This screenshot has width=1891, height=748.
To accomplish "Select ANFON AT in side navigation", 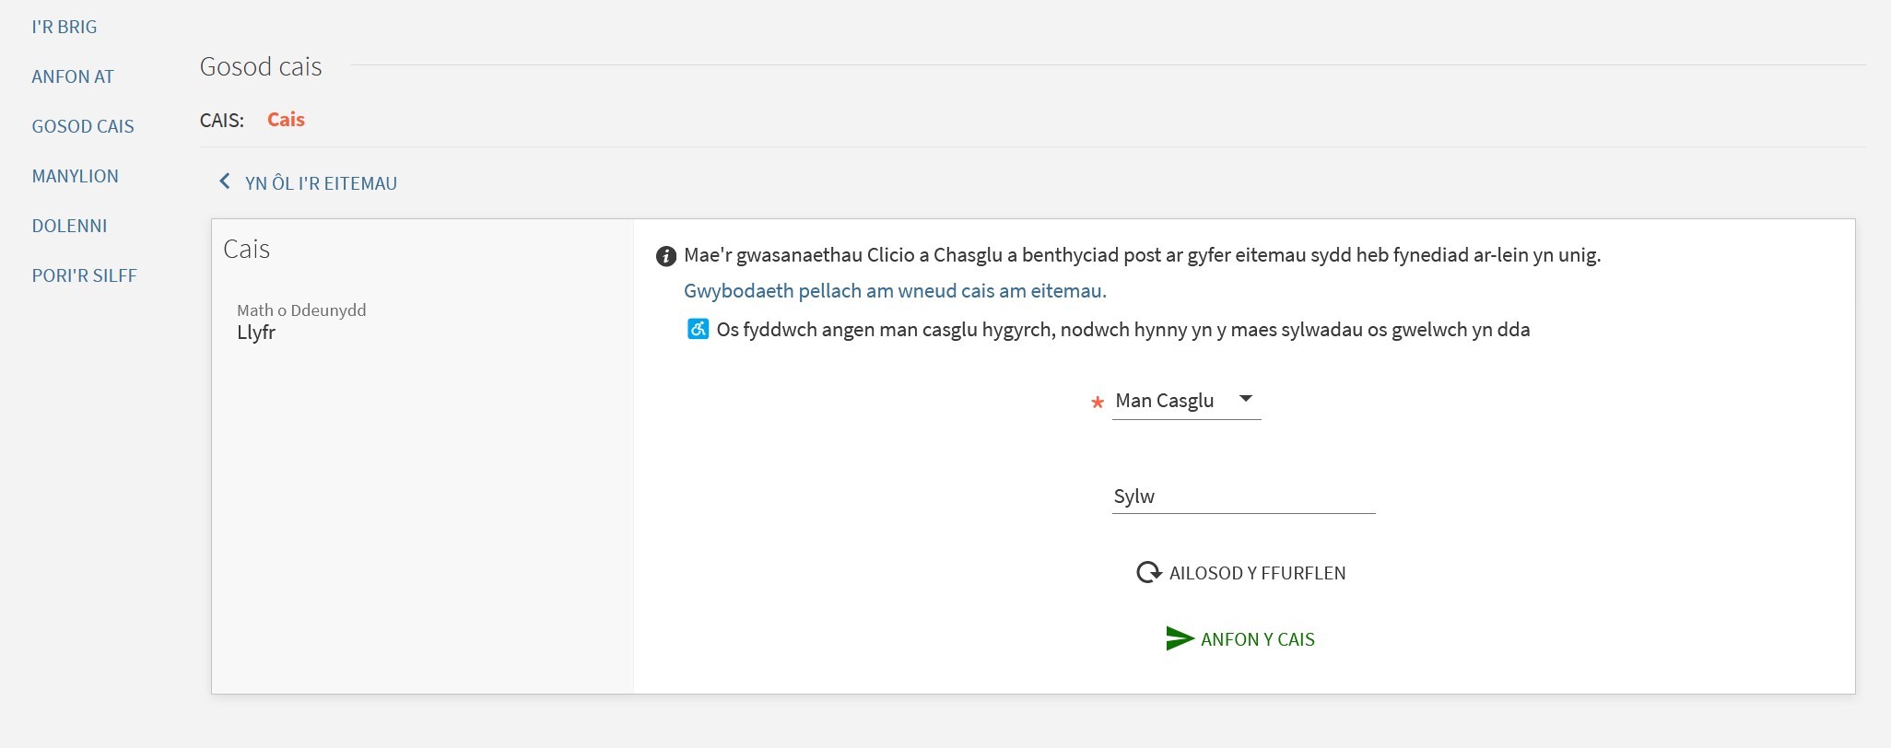I will [x=73, y=76].
